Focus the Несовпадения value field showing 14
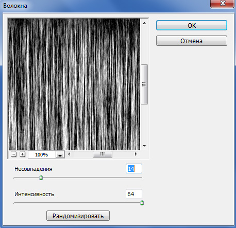 pyautogui.click(x=134, y=169)
